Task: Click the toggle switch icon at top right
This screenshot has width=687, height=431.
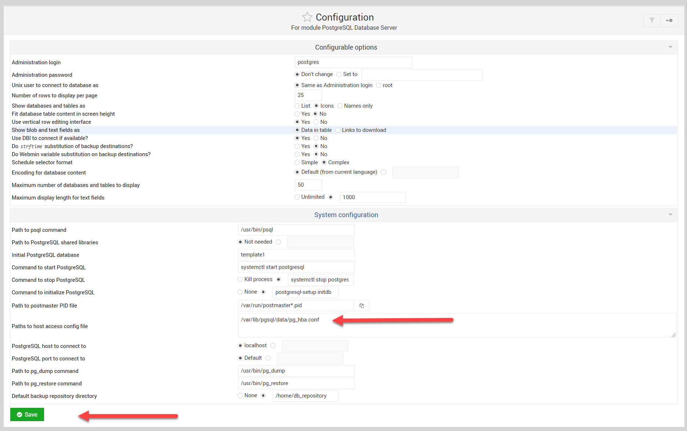Action: [x=669, y=21]
